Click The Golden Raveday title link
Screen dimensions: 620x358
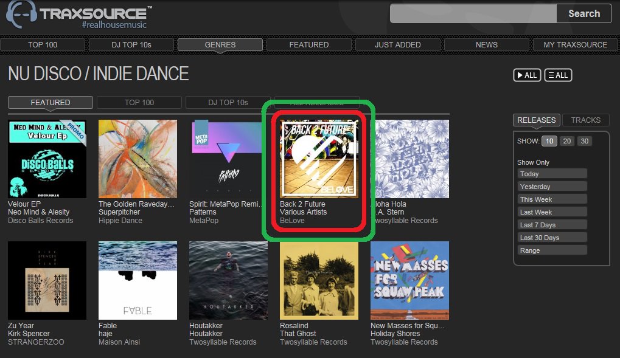[136, 204]
